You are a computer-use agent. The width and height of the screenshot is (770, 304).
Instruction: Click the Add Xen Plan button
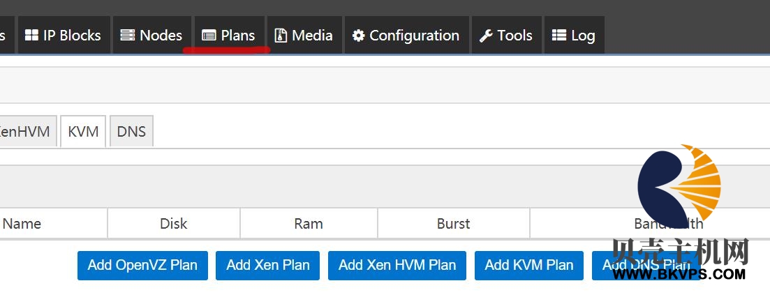click(267, 265)
